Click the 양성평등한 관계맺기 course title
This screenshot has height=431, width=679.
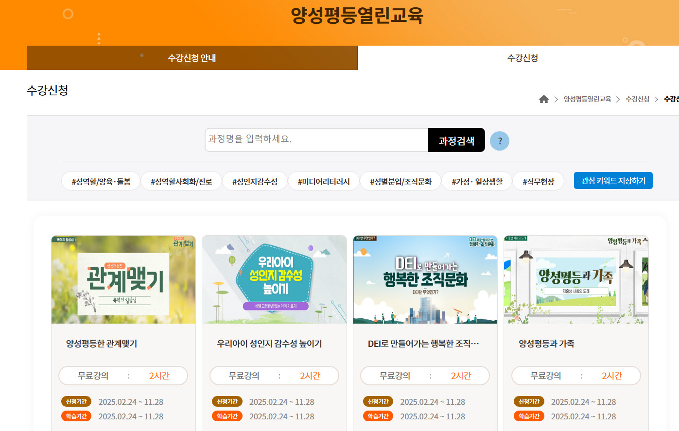coord(102,344)
